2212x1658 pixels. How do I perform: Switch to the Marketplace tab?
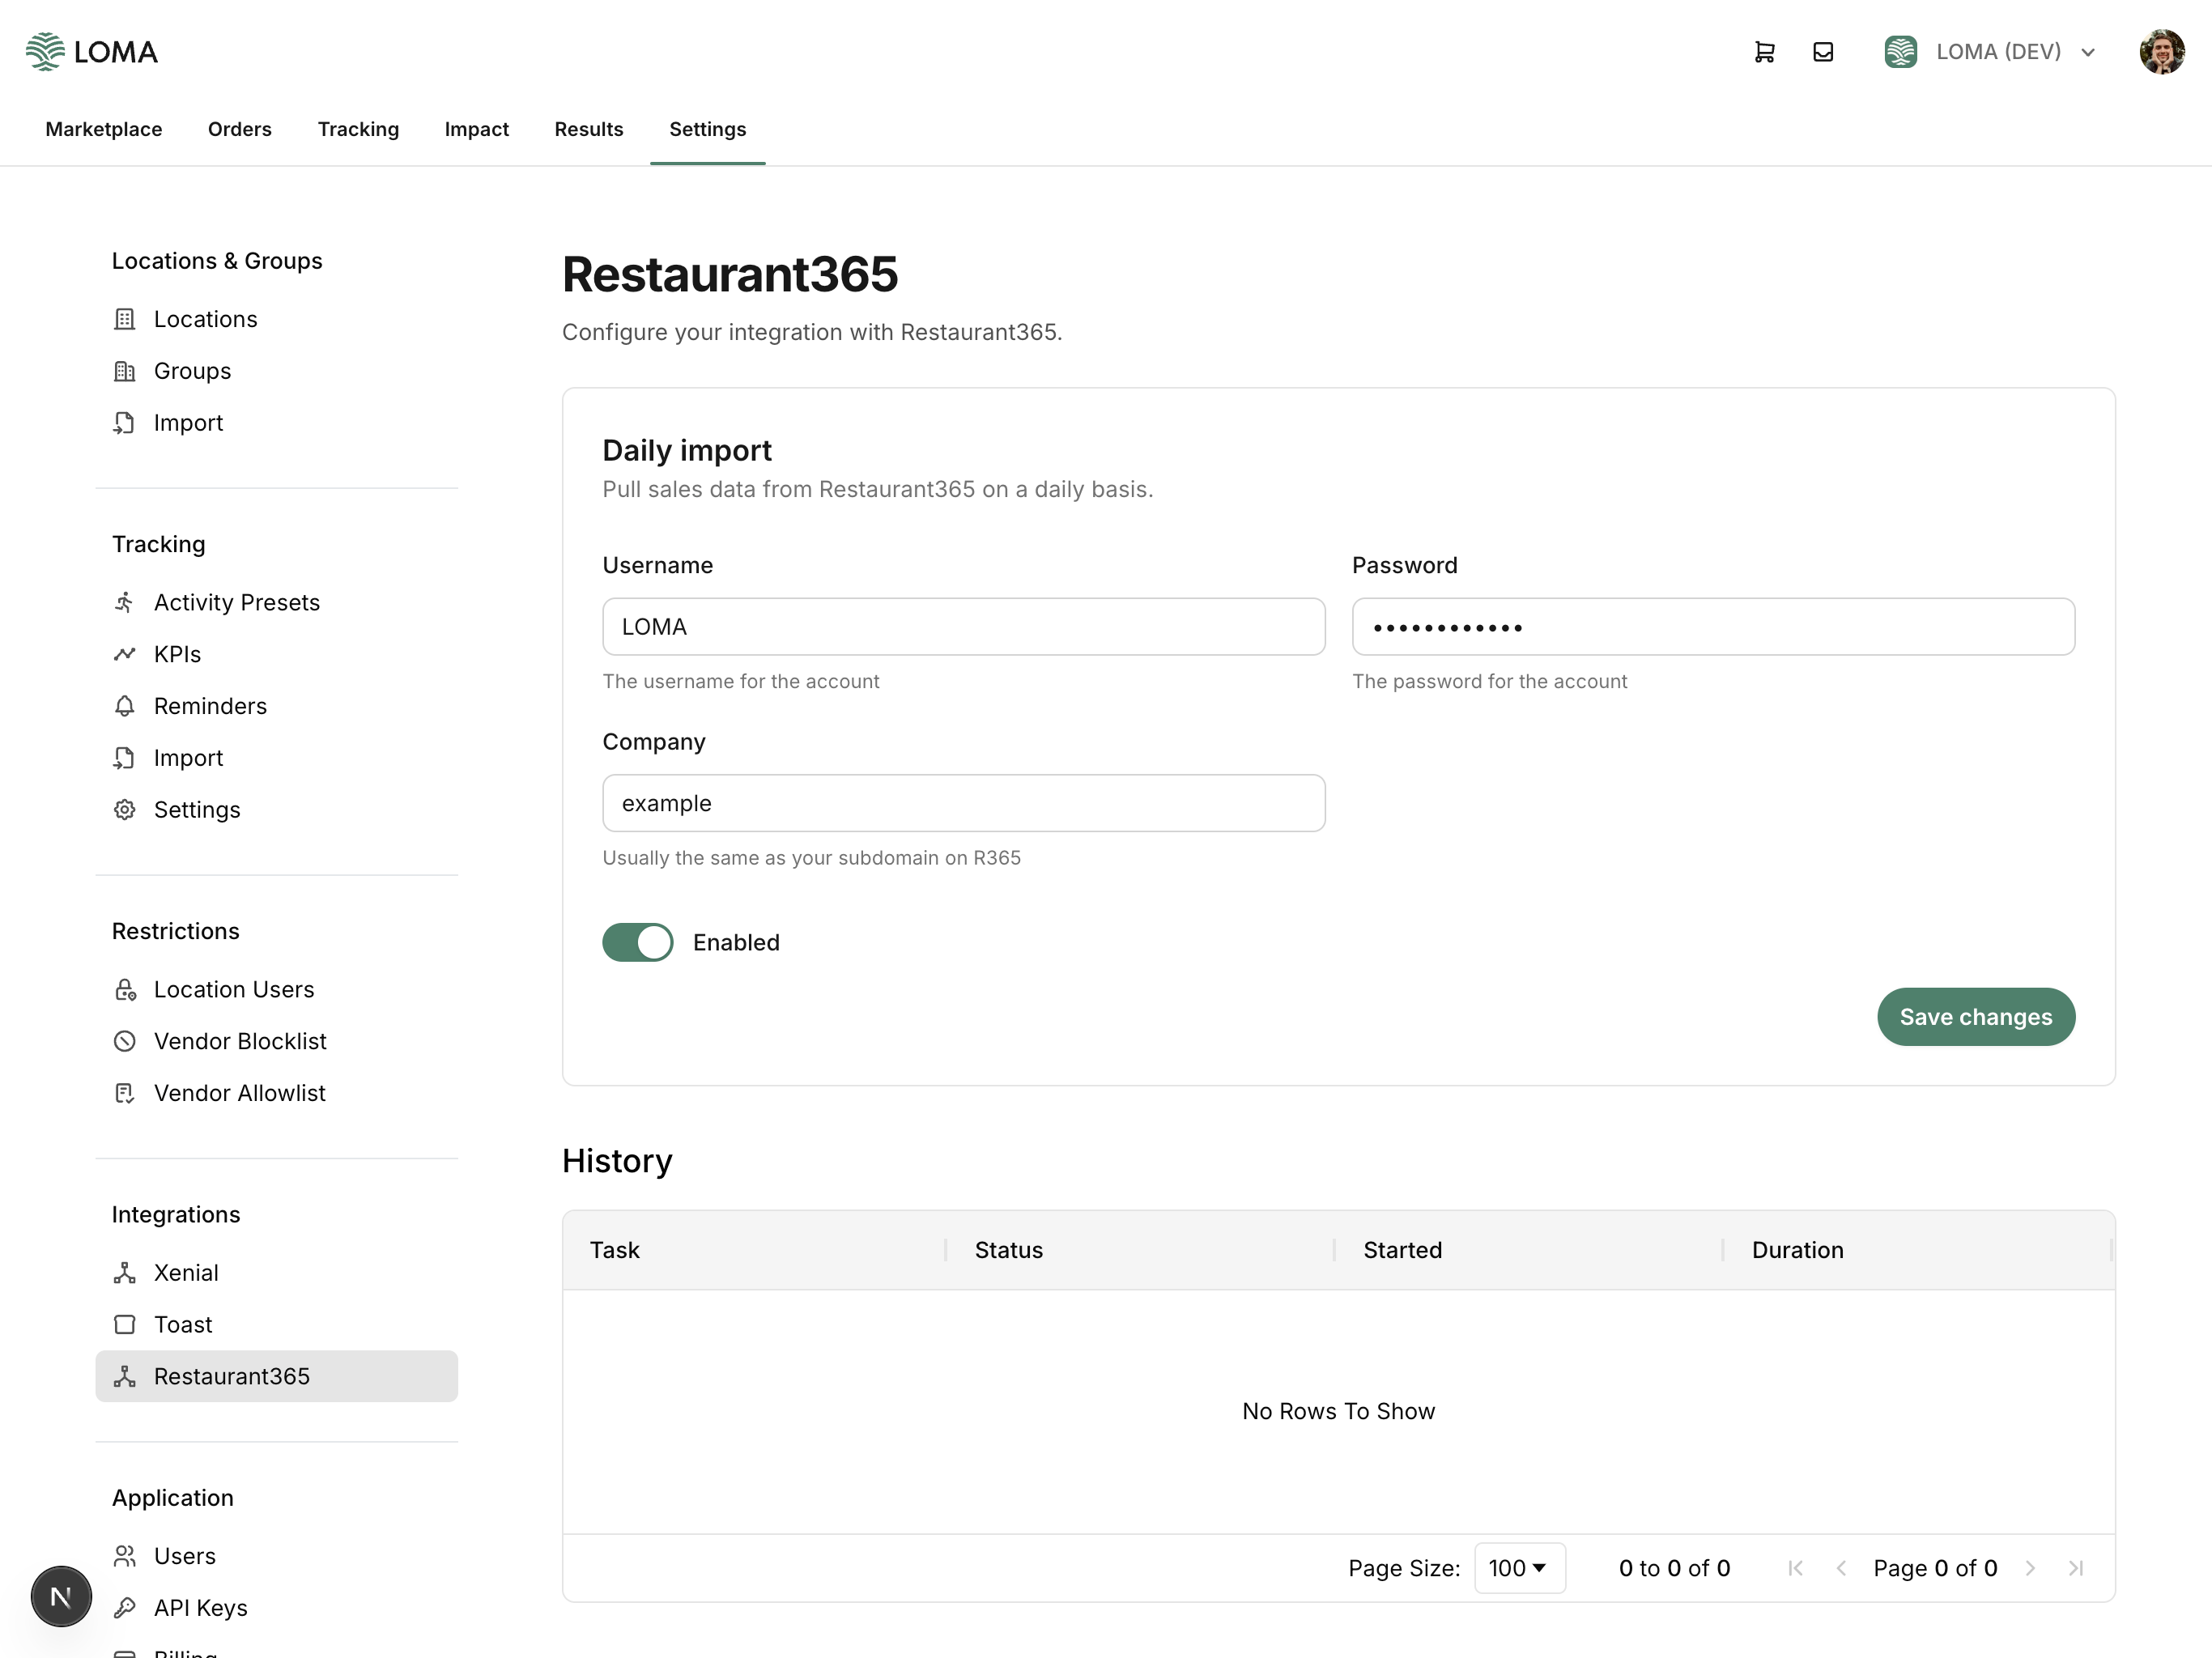[103, 129]
